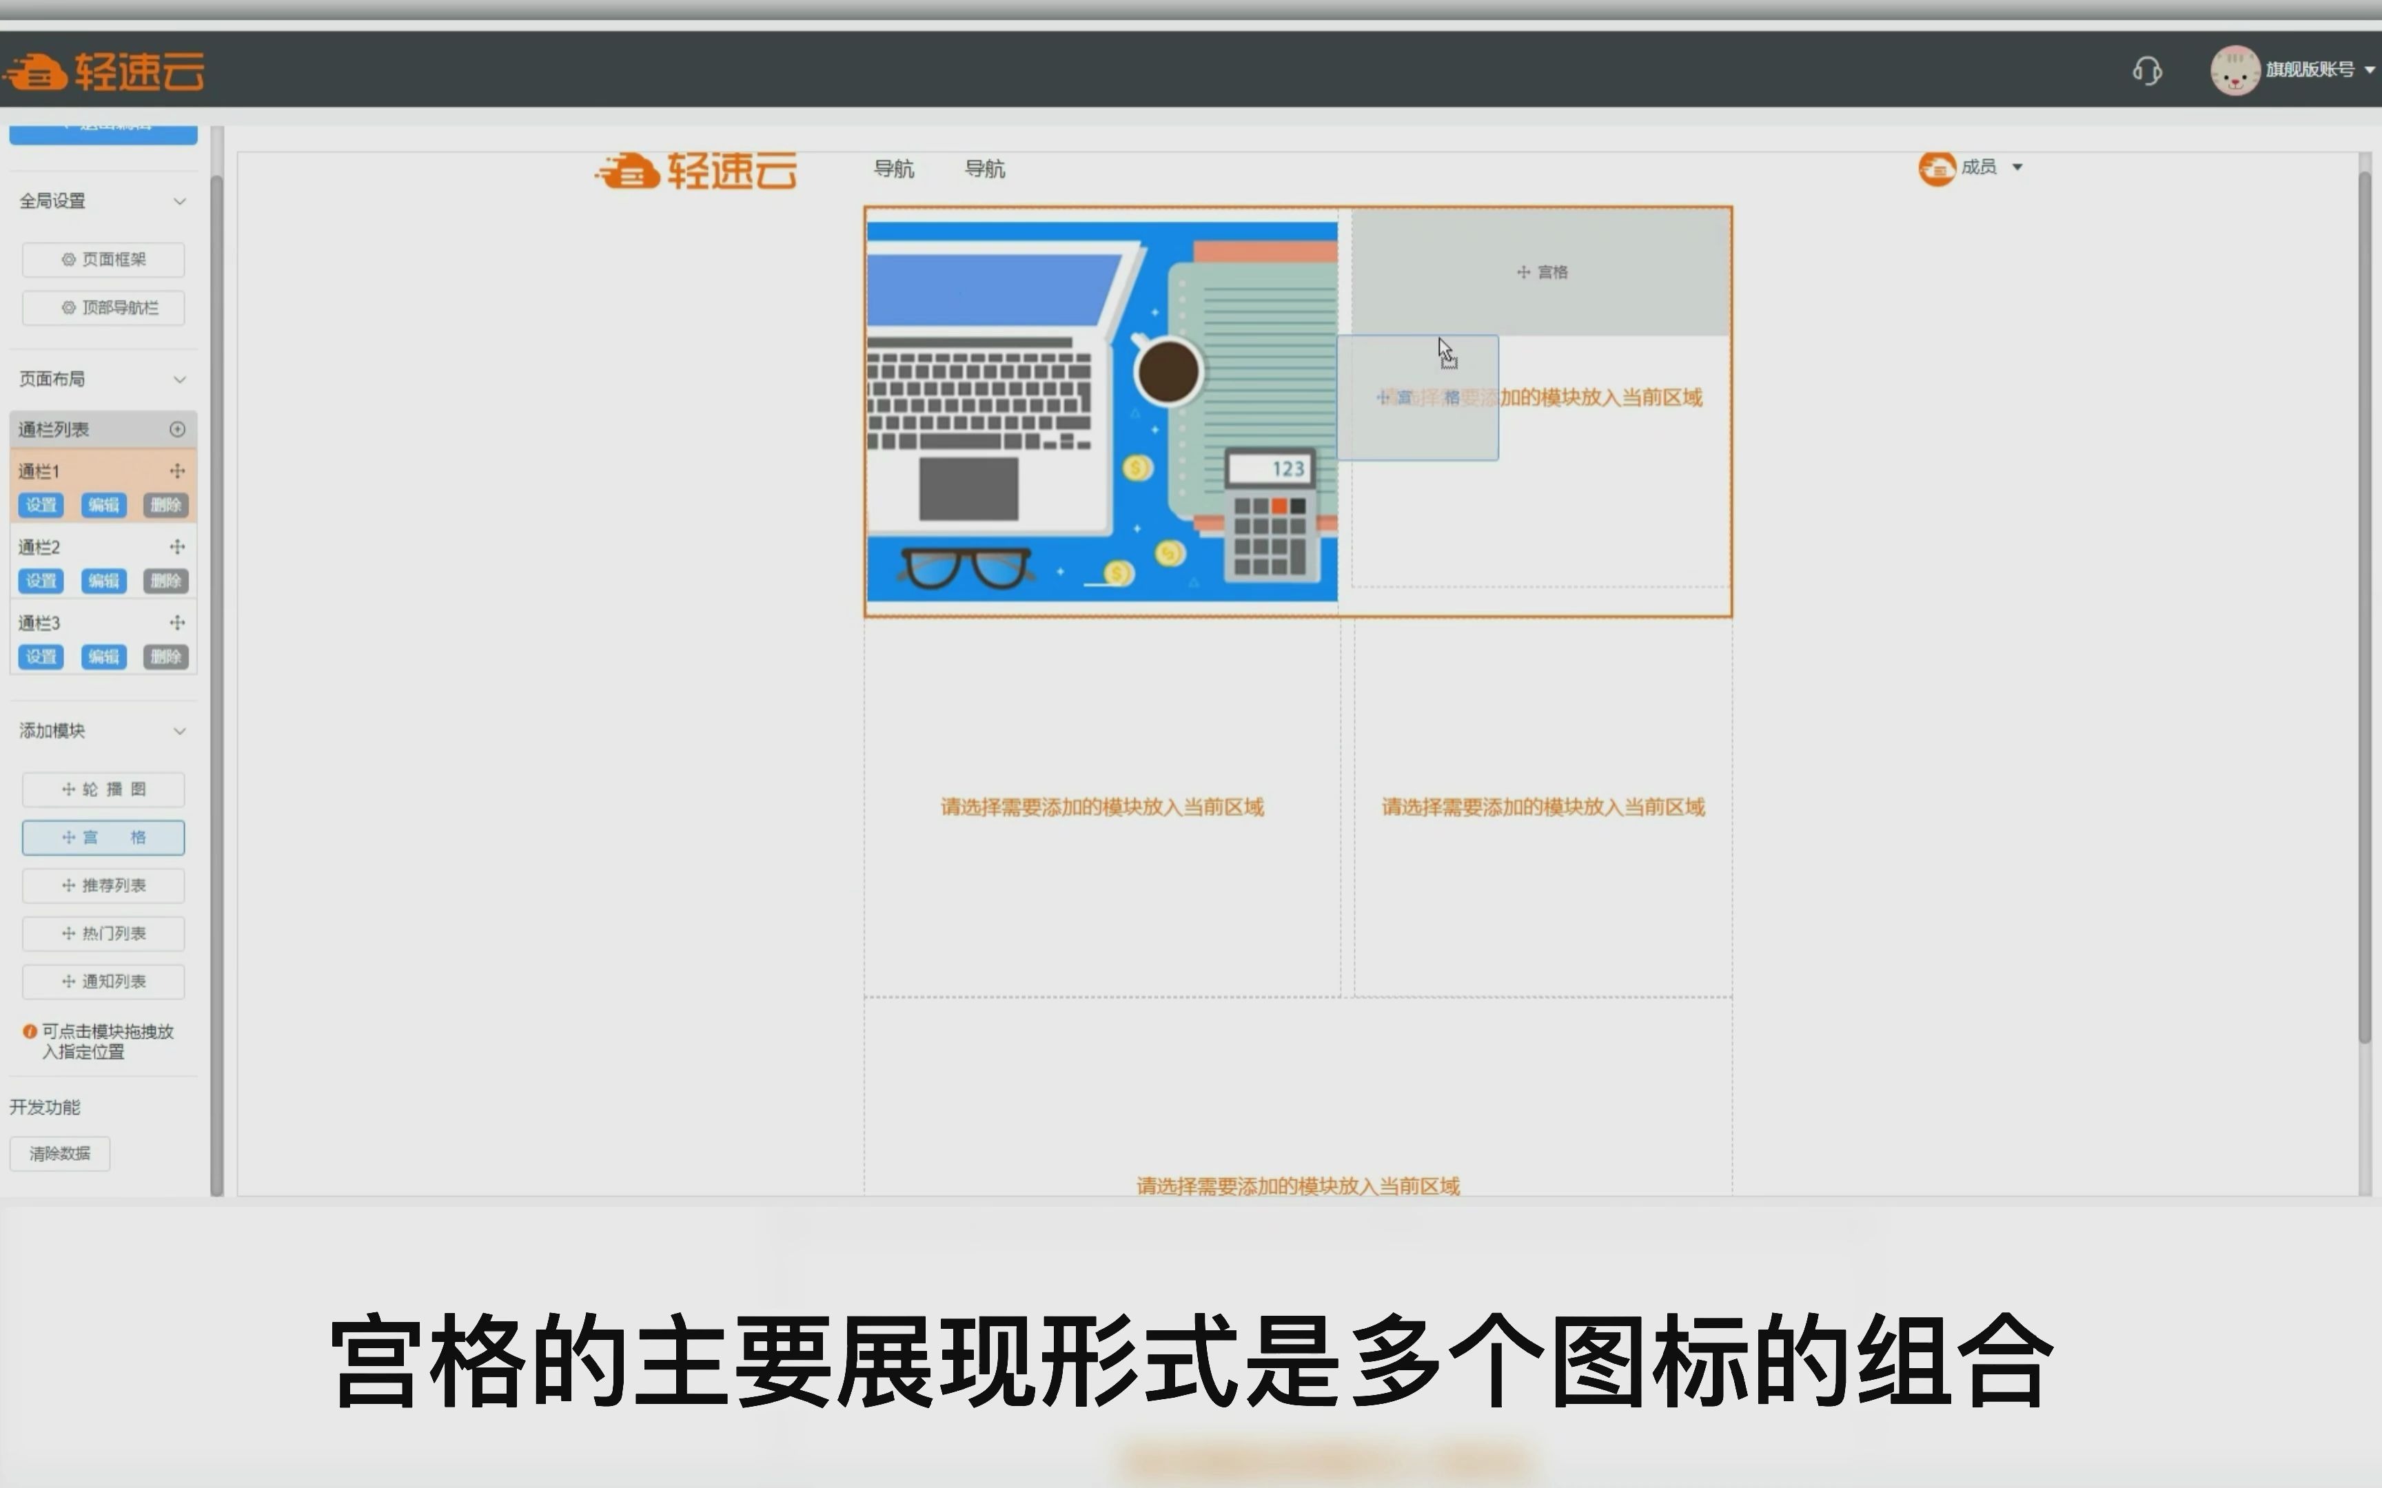Select the 通栏1 row label
The width and height of the screenshot is (2382, 1488).
click(39, 471)
